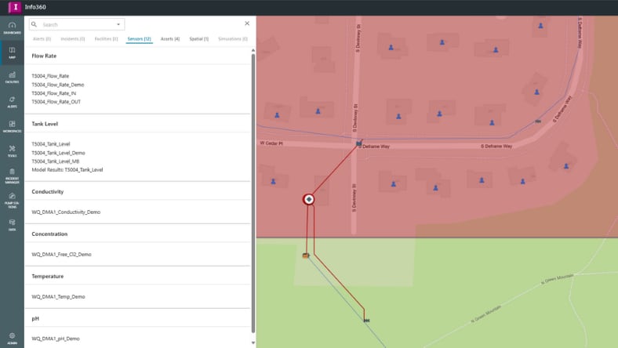Open Incident Manager in the sidebar
Viewport: 618px width, 348px height.
12,176
